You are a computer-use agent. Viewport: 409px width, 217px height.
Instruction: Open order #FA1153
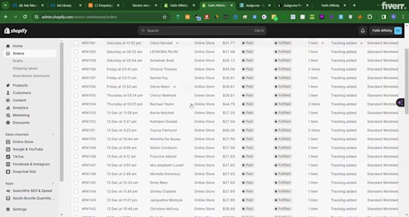pos(88,113)
